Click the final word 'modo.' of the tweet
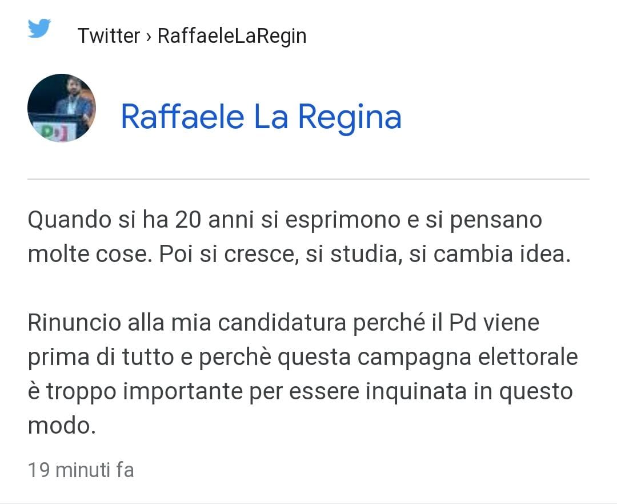Image resolution: width=617 pixels, height=504 pixels. [x=62, y=426]
